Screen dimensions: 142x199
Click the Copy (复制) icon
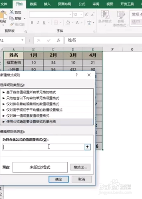tap(11, 18)
